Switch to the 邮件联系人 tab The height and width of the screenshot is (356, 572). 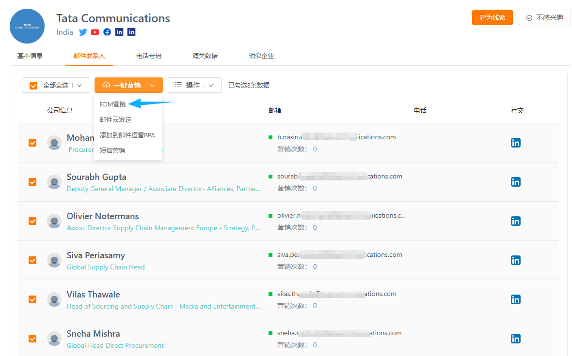click(x=89, y=56)
